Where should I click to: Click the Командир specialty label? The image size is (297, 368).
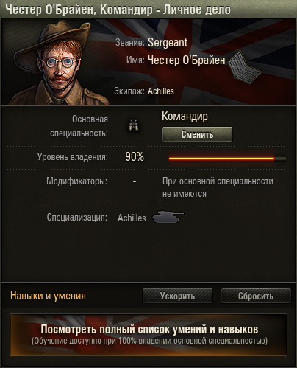click(185, 117)
